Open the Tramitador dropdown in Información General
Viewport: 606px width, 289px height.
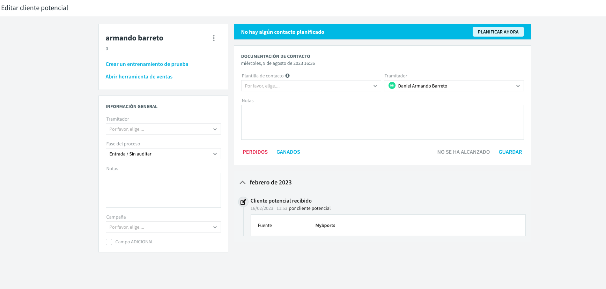163,129
